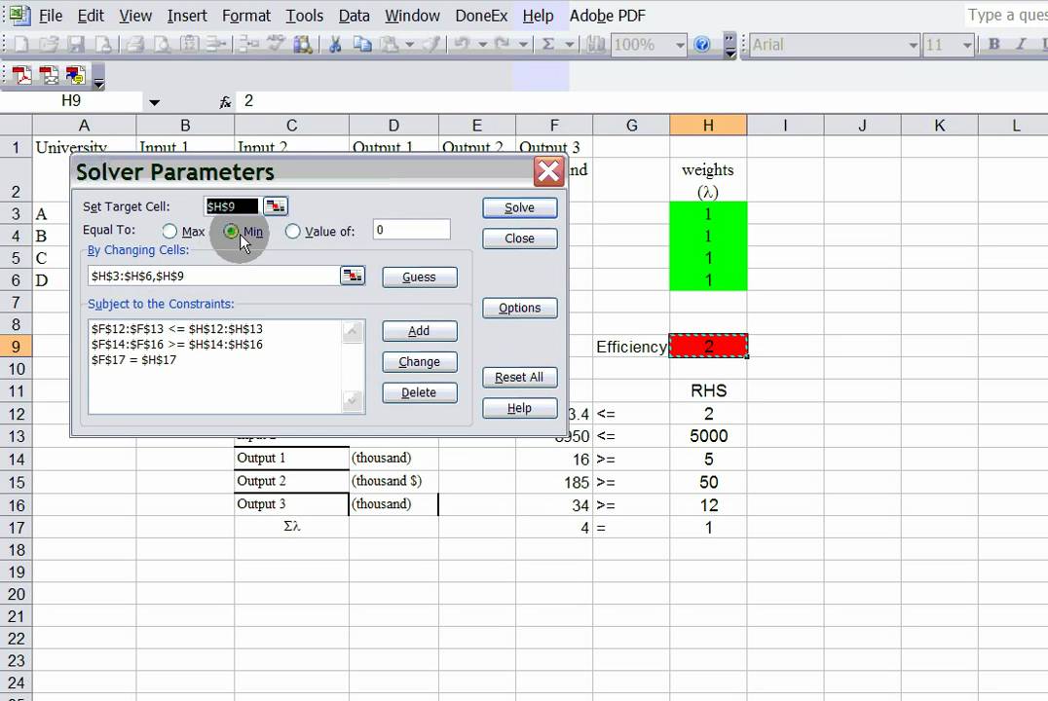This screenshot has height=701, width=1048.
Task: Click the Value of input box showing 0
Action: click(x=412, y=230)
